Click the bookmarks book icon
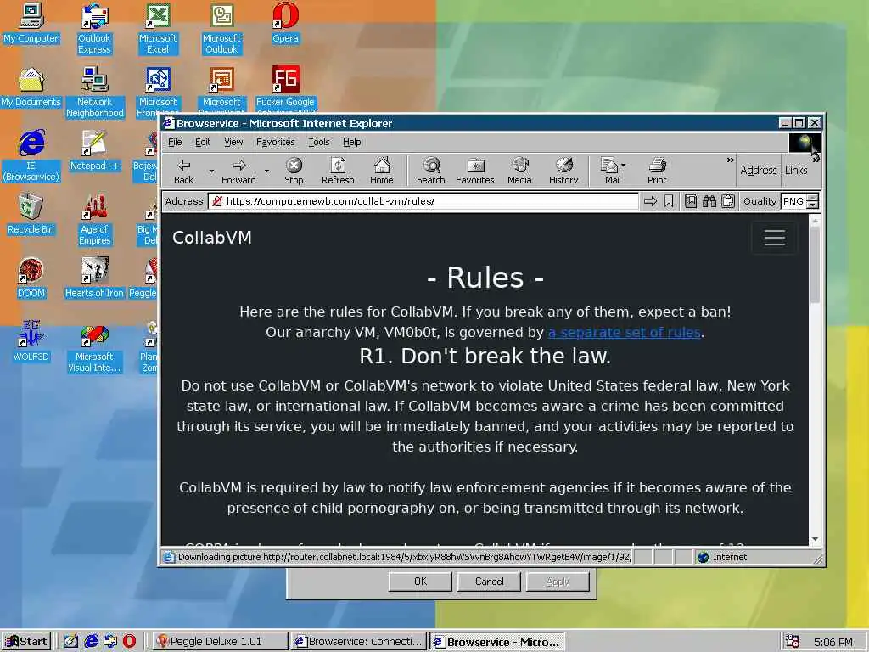Screen dimensions: 869x652 [x=691, y=201]
